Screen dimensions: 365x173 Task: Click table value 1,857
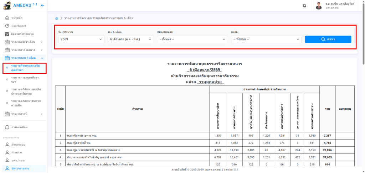click(x=234, y=135)
